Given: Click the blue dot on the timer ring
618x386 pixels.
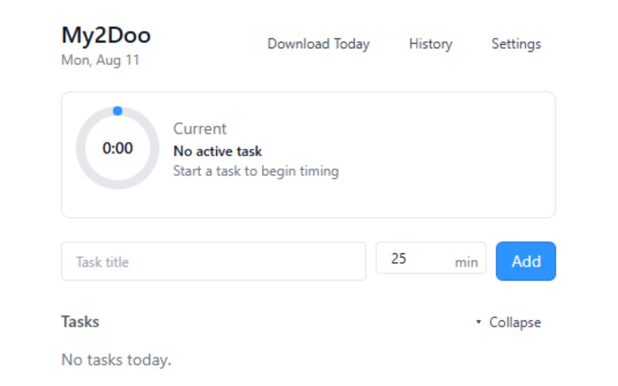Looking at the screenshot, I should point(117,111).
